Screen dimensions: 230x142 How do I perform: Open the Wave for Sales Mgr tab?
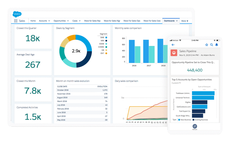[112, 21]
